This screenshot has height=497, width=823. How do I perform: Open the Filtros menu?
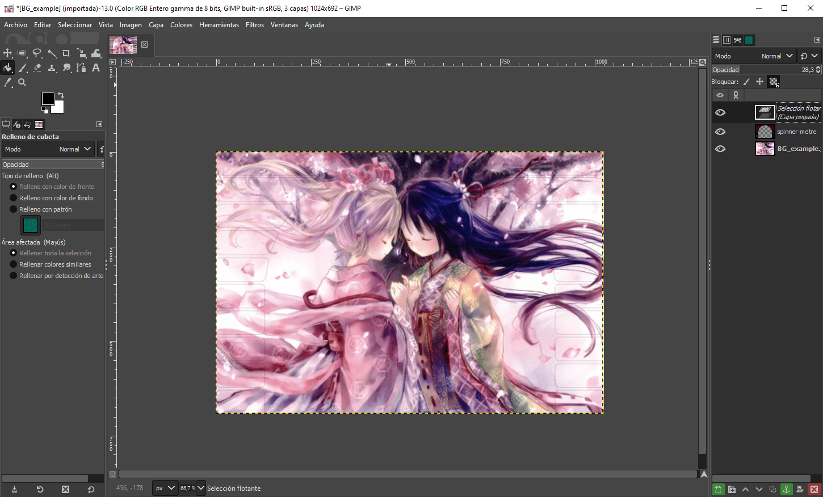(x=255, y=25)
